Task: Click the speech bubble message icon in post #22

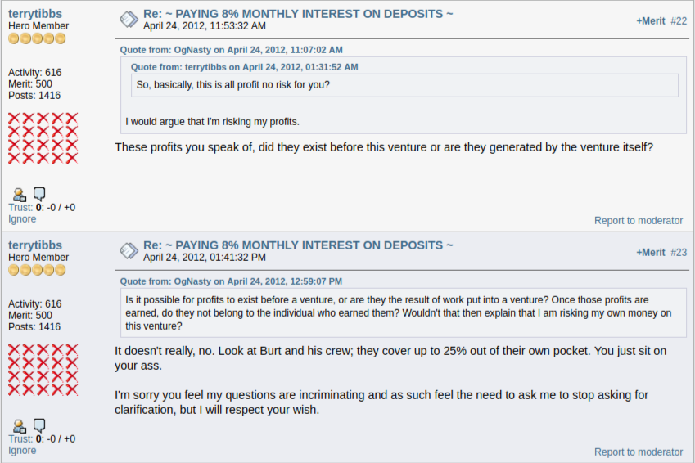Action: click(x=39, y=194)
